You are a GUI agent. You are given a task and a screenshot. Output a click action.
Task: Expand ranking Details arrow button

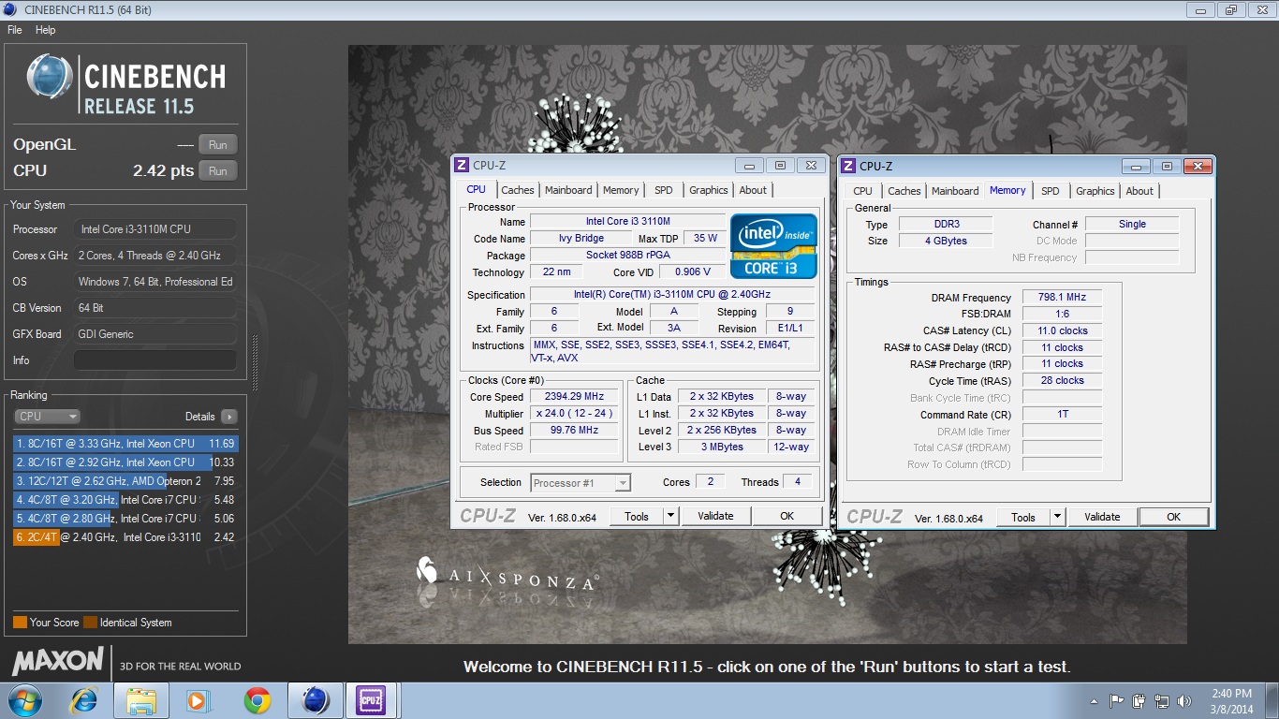229,417
